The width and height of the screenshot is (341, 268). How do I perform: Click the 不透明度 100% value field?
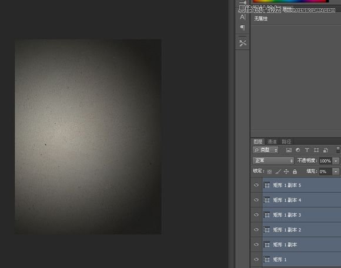326,161
